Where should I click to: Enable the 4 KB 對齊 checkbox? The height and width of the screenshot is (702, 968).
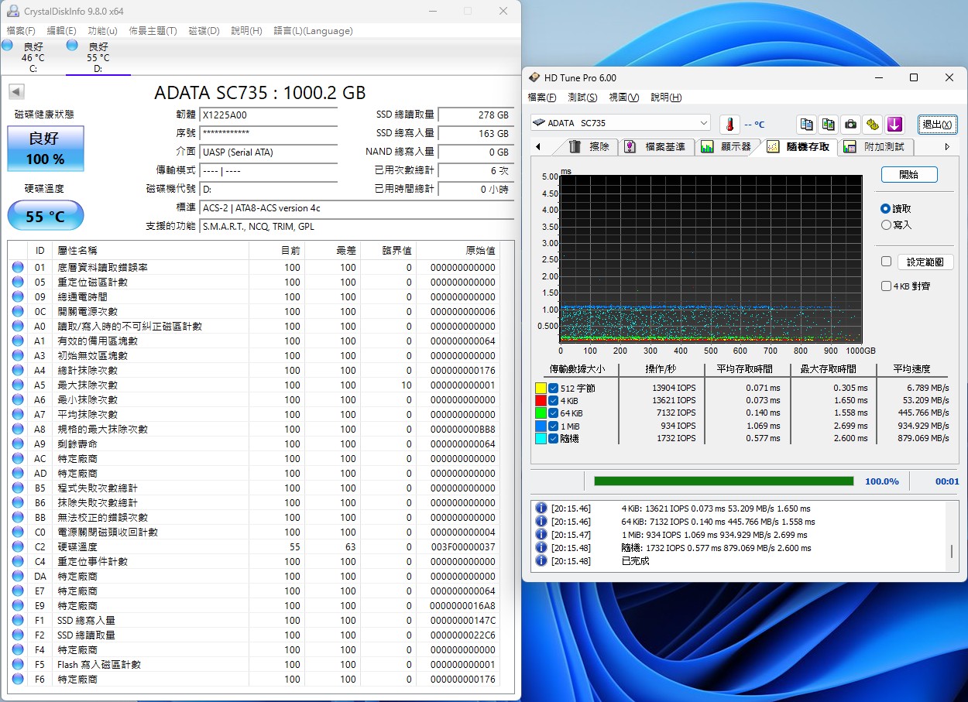tap(886, 286)
